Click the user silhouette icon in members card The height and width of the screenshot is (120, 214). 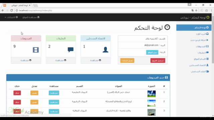tap(105, 50)
